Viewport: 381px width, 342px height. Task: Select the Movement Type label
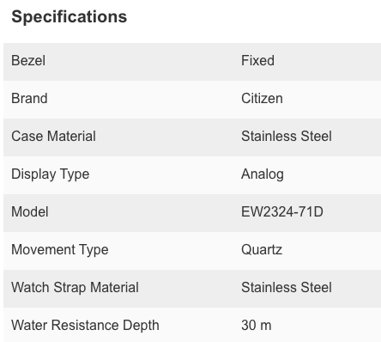(60, 250)
